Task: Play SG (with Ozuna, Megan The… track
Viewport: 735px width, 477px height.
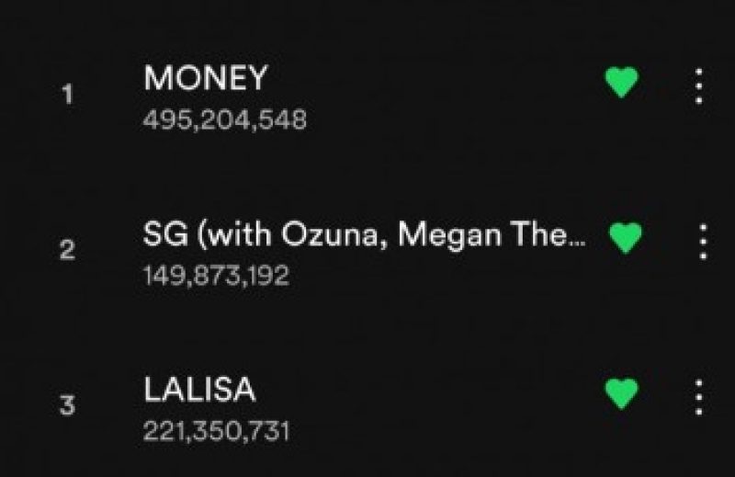Action: pyautogui.click(x=364, y=234)
